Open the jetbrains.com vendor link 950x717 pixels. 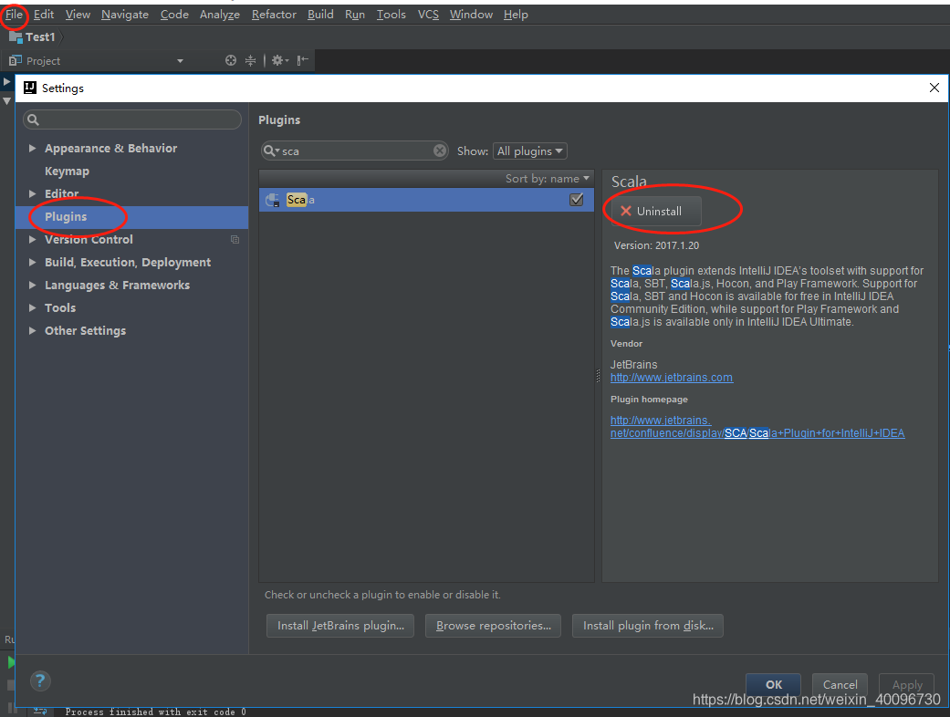(672, 378)
